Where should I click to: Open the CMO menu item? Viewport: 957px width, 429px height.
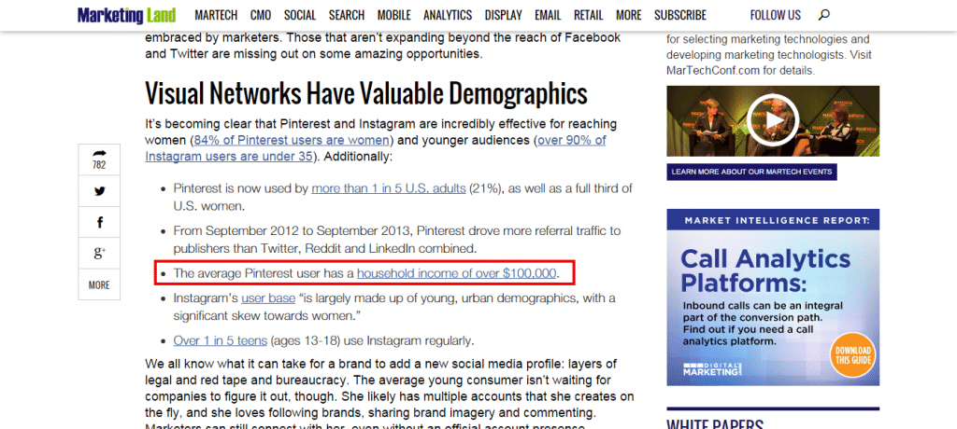262,15
